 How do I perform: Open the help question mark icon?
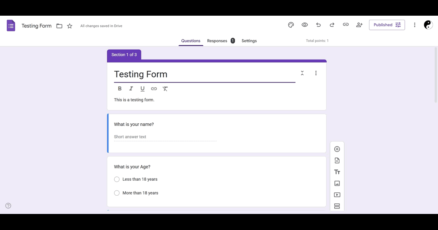(8, 206)
